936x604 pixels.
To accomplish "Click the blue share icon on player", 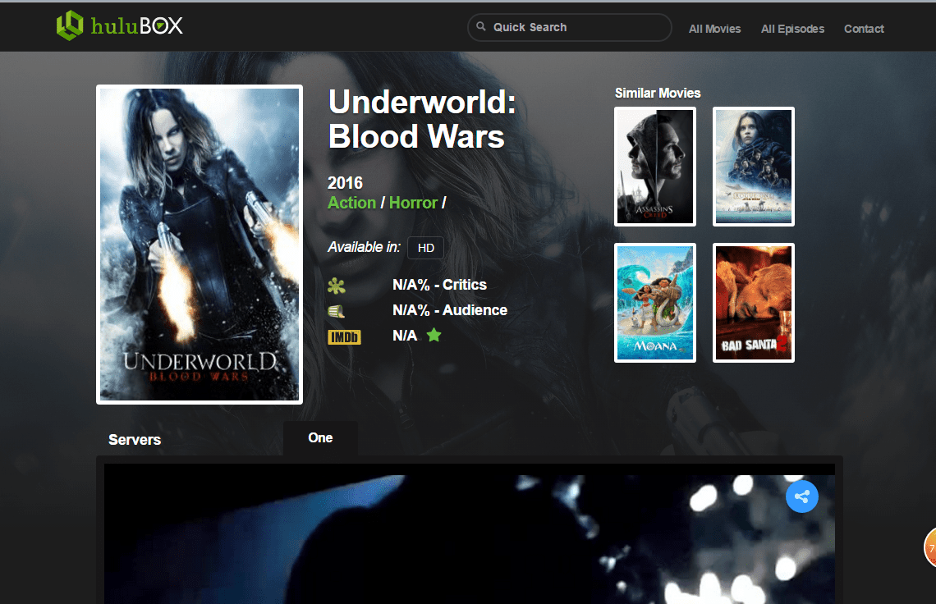I will 801,496.
